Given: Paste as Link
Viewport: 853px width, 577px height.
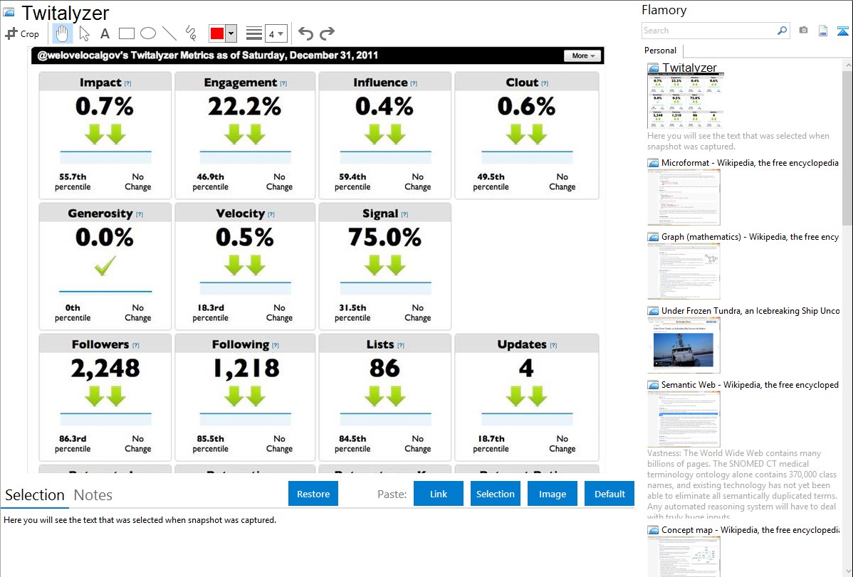Looking at the screenshot, I should 439,493.
